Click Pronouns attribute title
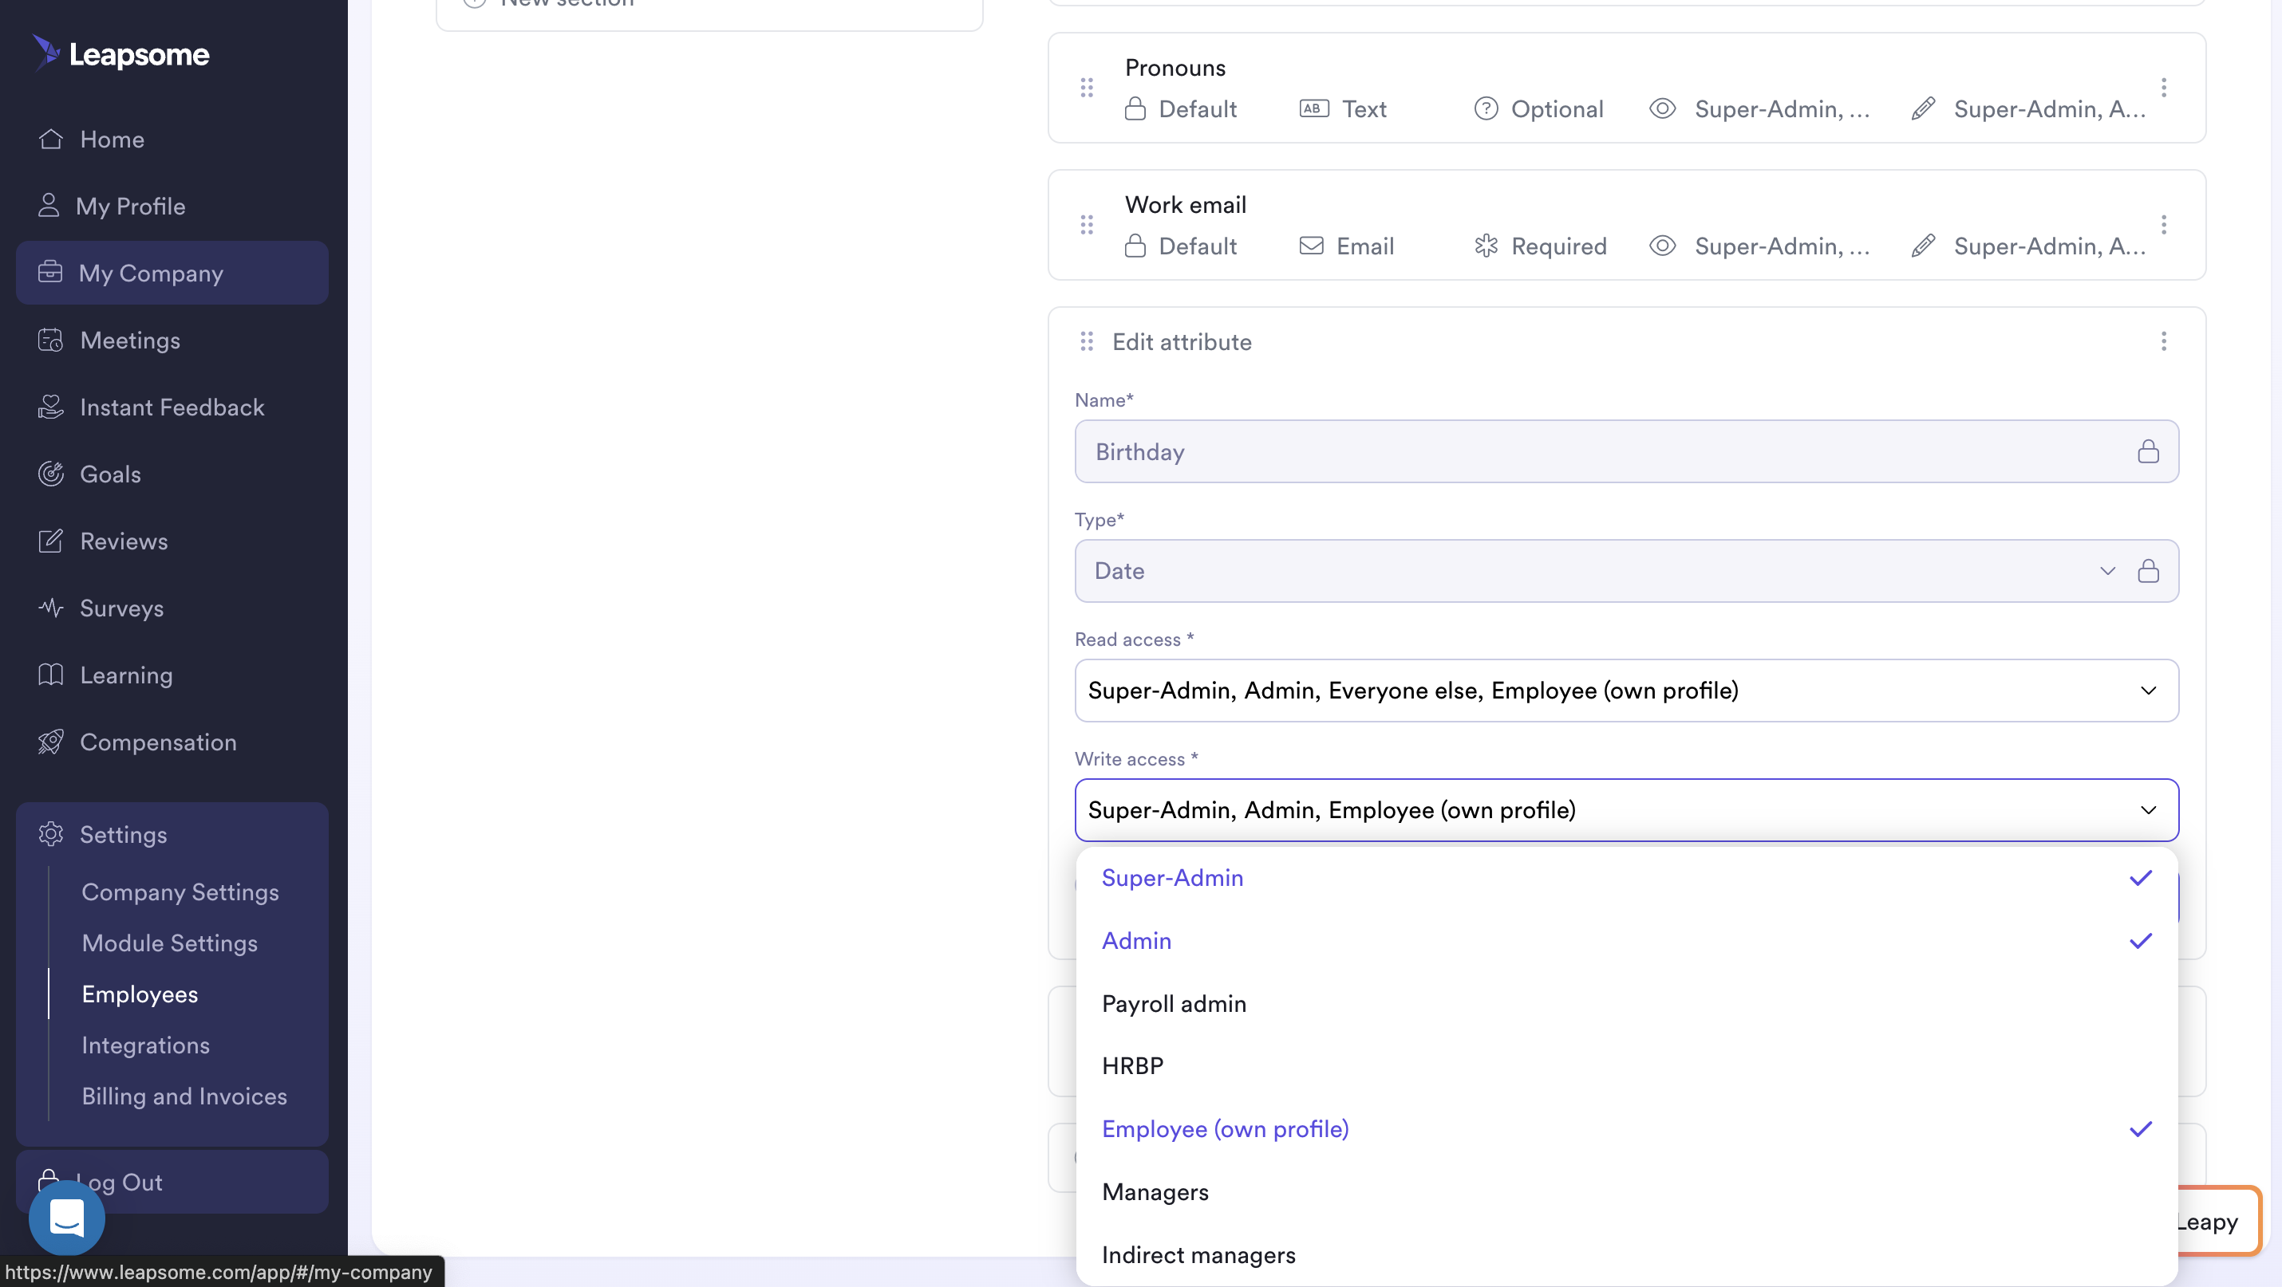The width and height of the screenshot is (2282, 1287). tap(1175, 67)
